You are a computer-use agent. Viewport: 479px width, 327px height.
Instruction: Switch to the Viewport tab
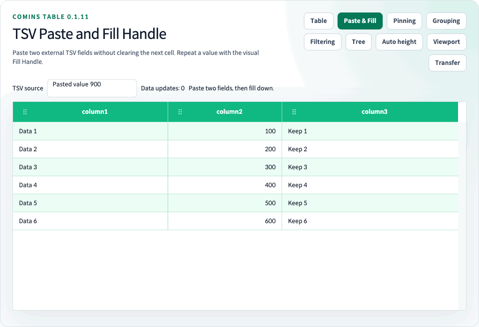(x=446, y=42)
